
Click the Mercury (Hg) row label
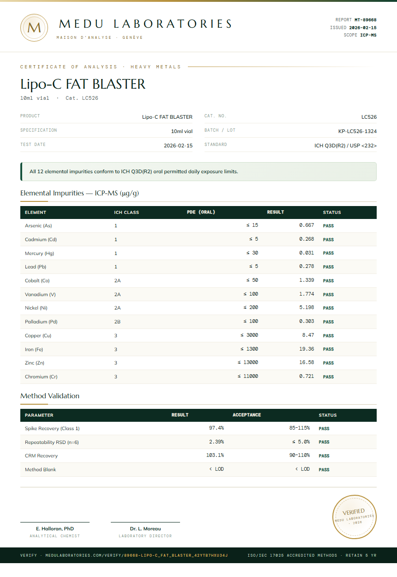[x=39, y=253]
